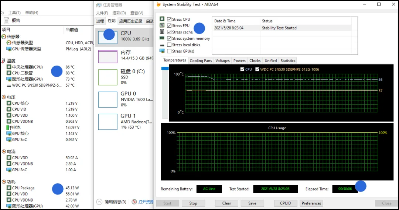Select 磁盘 0 (C:) in Task Manager list
Image resolution: width=399 pixels, height=210 pixels.
click(x=124, y=77)
